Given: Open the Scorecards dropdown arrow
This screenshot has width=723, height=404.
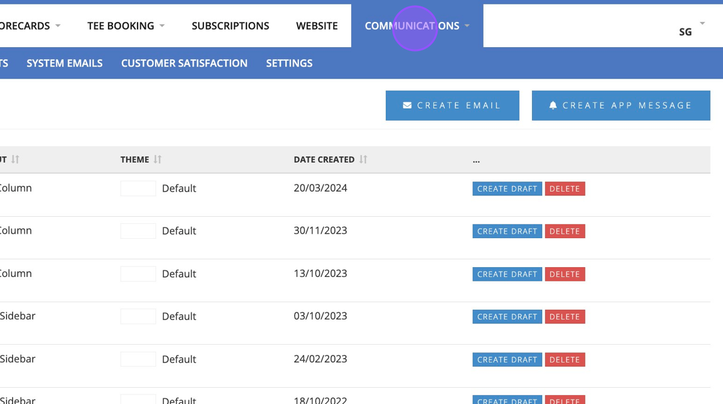Looking at the screenshot, I should (58, 26).
